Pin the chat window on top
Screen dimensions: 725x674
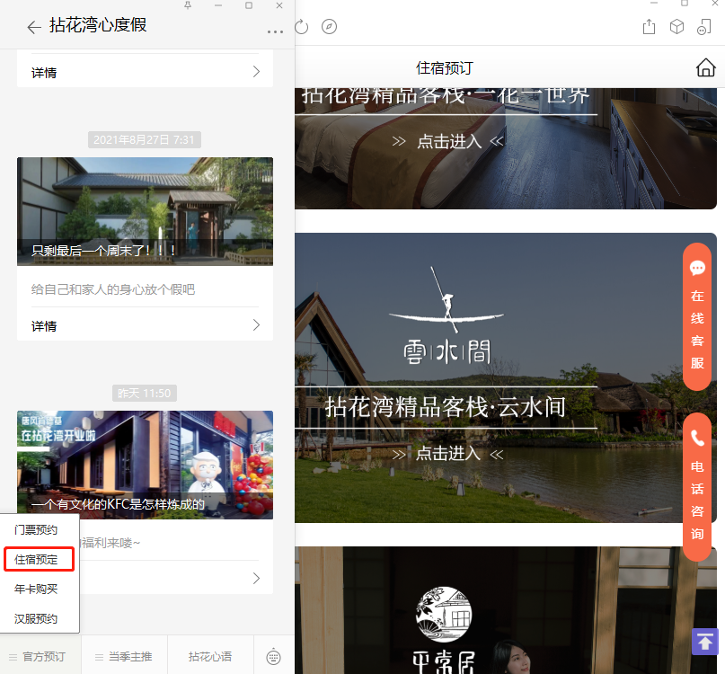pos(188,6)
